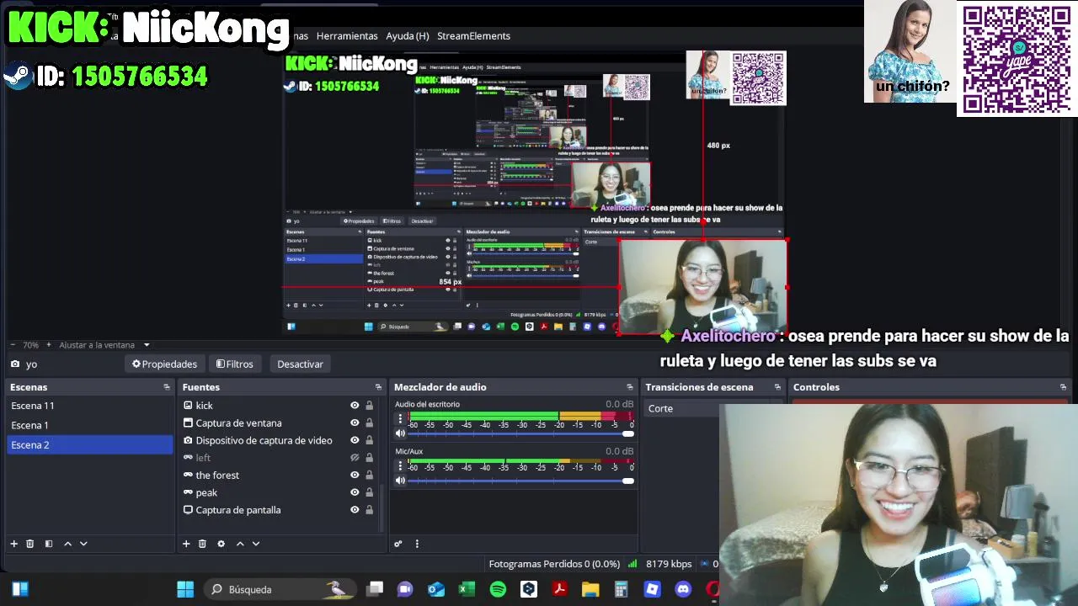Image resolution: width=1078 pixels, height=606 pixels.
Task: Open Adobe Acrobat from the taskbar
Action: [x=559, y=589]
